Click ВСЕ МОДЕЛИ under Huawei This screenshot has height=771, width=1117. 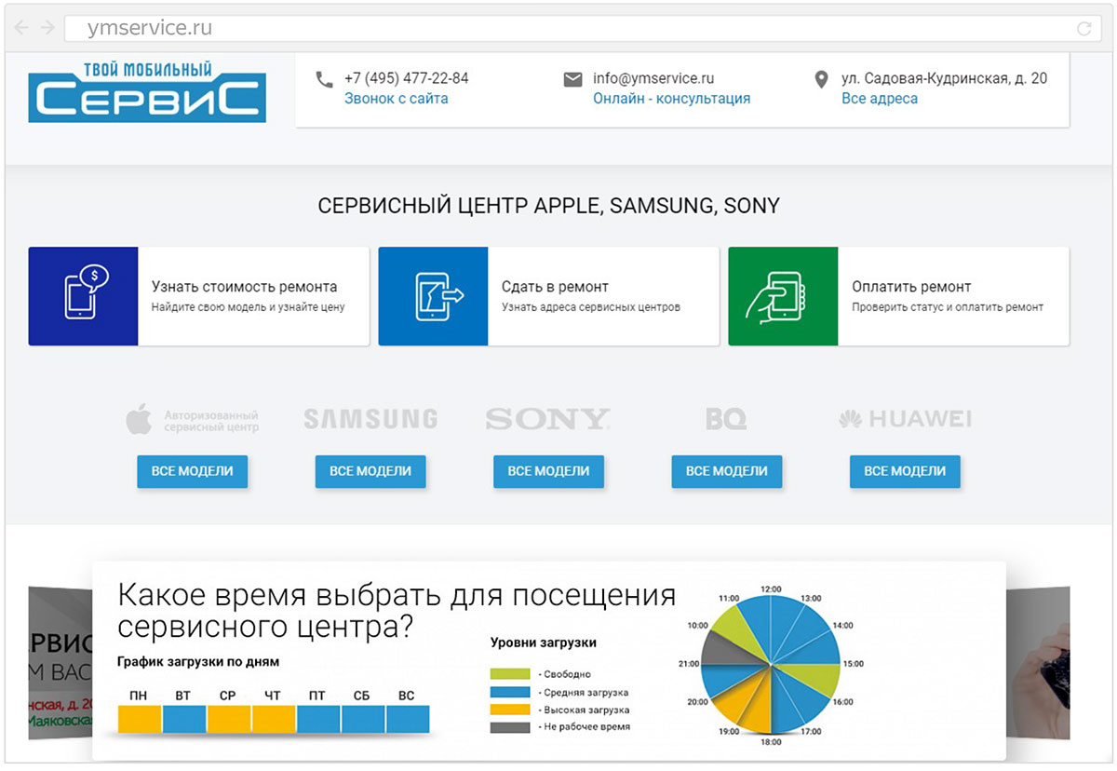[905, 471]
